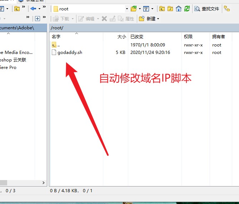Image resolution: width=239 pixels, height=204 pixels.
Task: Sort by 已改变 column header
Action: [x=155, y=36]
